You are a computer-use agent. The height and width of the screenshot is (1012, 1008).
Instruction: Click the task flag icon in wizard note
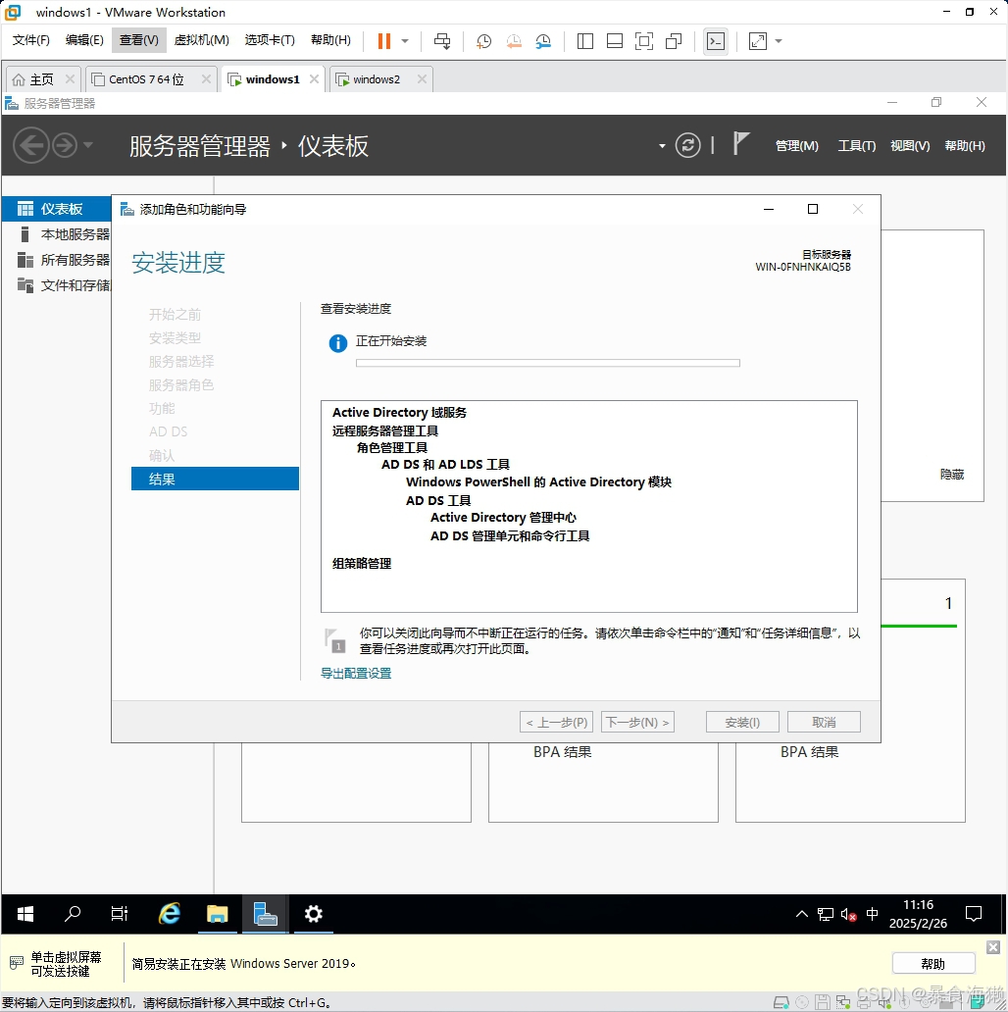pyautogui.click(x=335, y=640)
